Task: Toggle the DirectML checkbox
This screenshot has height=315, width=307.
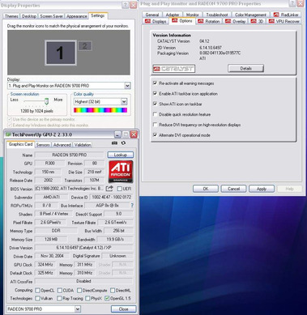Action: pos(113,291)
